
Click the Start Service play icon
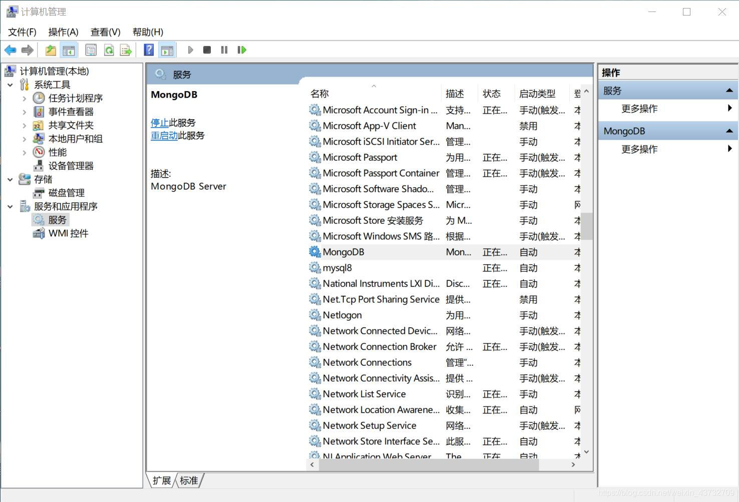click(x=190, y=50)
